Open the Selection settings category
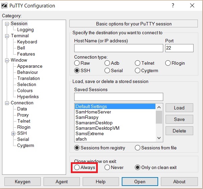This screenshot has height=189, width=203. tap(27, 84)
